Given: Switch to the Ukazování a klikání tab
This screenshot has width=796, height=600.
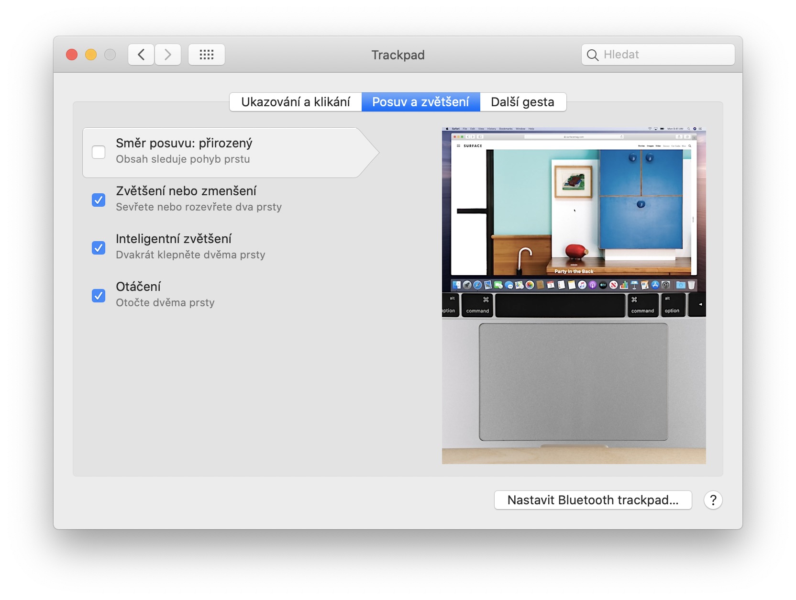Looking at the screenshot, I should click(x=296, y=102).
